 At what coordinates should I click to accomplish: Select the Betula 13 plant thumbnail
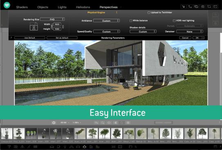(x=141, y=133)
